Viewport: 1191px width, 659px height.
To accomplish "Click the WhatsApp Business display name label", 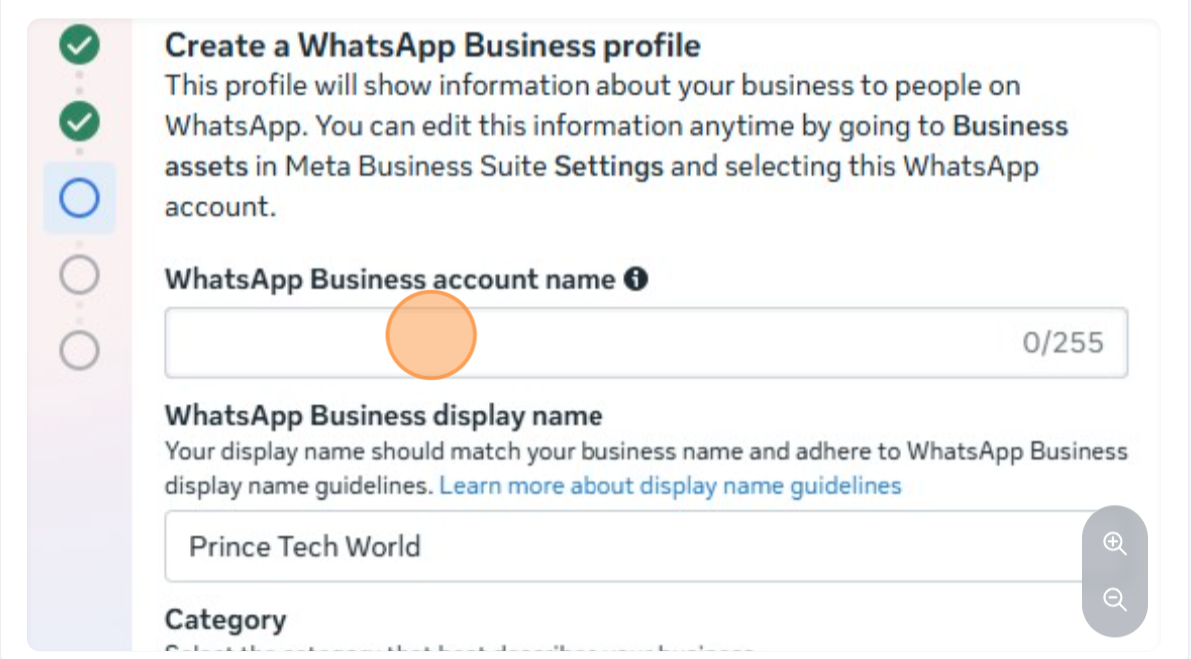I will 384,415.
